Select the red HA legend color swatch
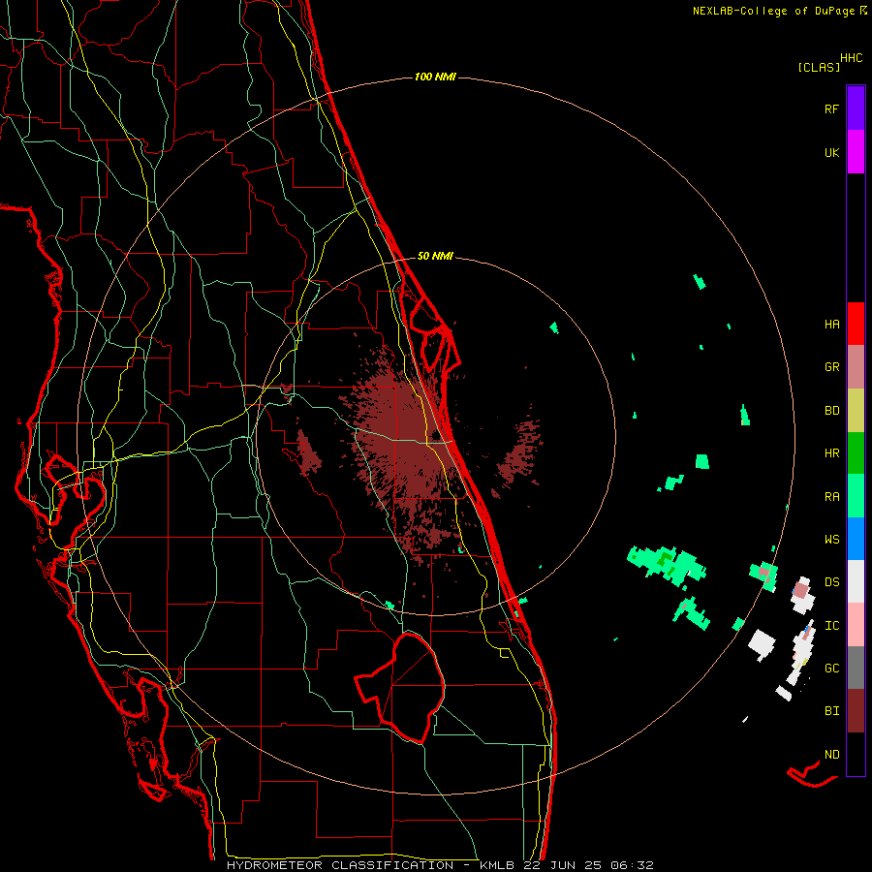The image size is (872, 872). (856, 324)
